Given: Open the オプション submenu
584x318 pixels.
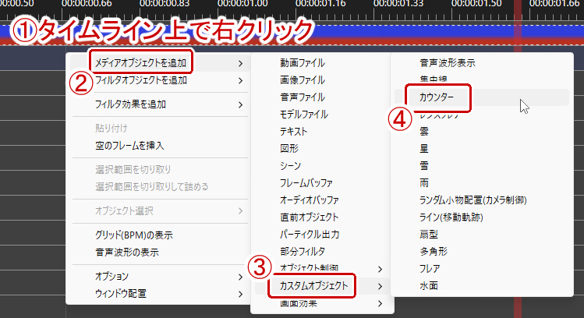Looking at the screenshot, I should (x=158, y=276).
